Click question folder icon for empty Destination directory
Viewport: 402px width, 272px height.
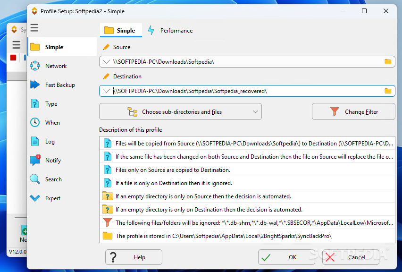(x=108, y=209)
